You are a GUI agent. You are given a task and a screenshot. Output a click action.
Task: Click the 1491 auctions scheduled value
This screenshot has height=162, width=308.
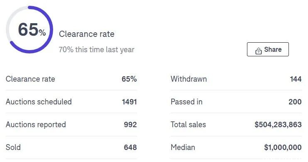pyautogui.click(x=129, y=102)
